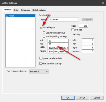The image size is (106, 102).
Task: Click the OK button
Action: tap(68, 98)
